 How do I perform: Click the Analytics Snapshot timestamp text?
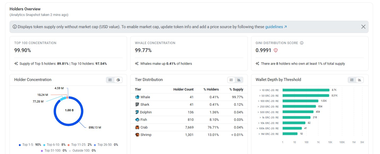tap(39, 15)
